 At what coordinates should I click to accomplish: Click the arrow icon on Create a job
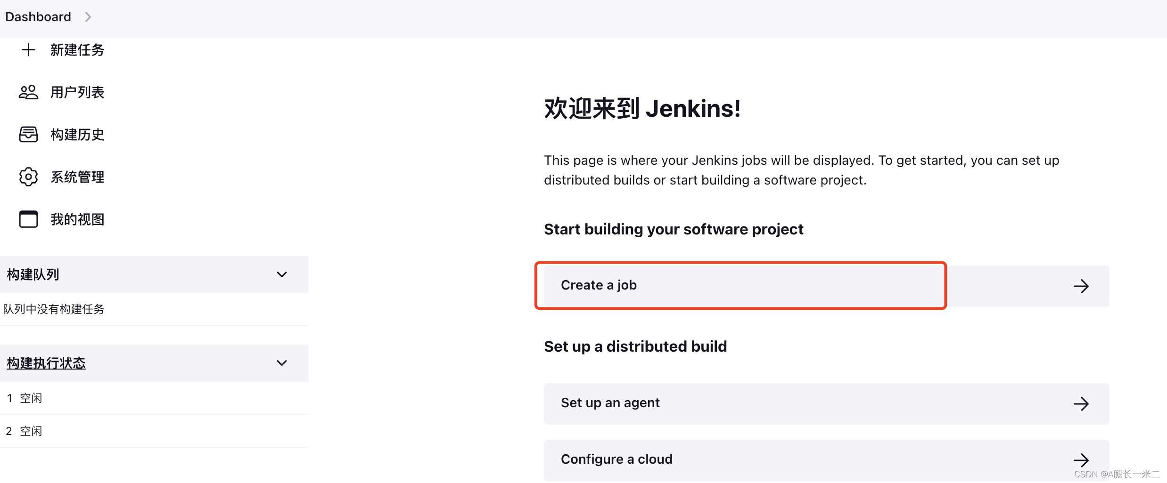point(1081,286)
